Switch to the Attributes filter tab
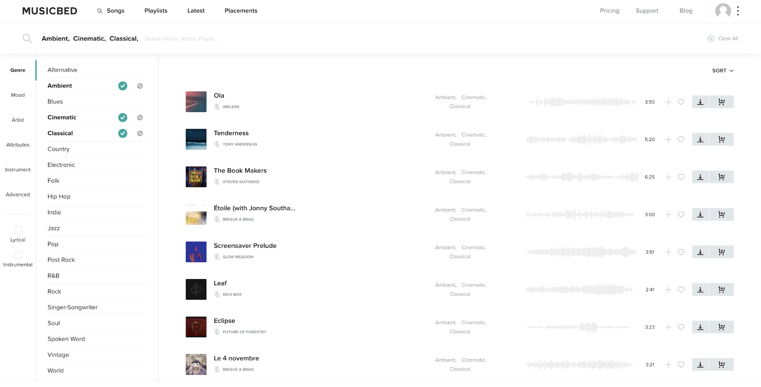 click(18, 145)
